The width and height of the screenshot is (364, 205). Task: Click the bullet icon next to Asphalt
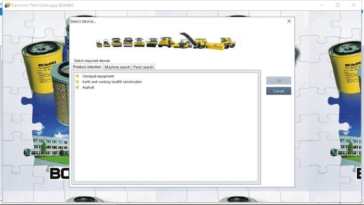(x=77, y=87)
